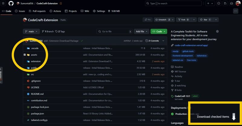Expand the create new dropdown caret
Viewport: 242px width, 126px height.
(212, 3)
